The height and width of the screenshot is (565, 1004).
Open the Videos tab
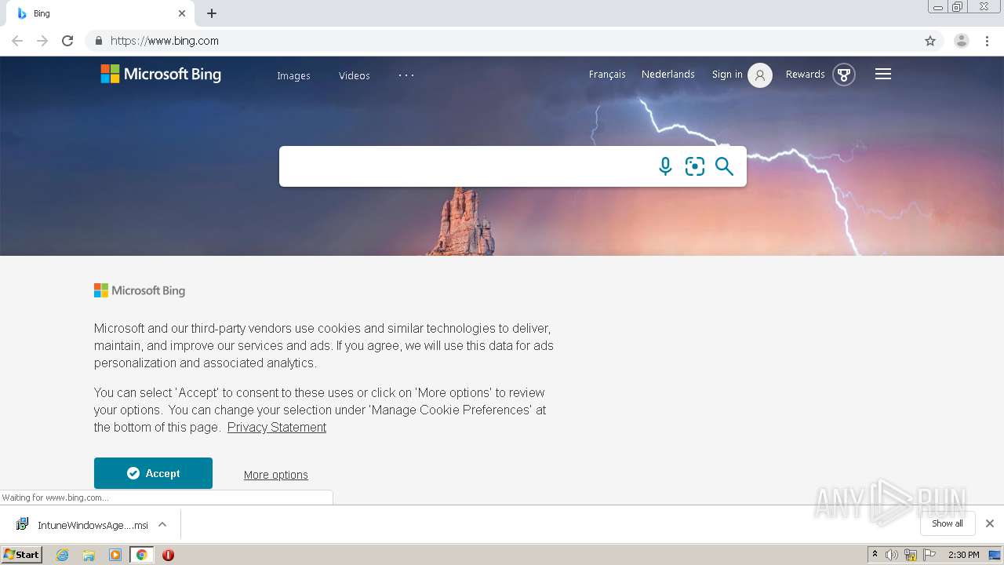(x=355, y=76)
